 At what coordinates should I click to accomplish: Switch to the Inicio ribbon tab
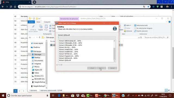pyautogui.click(x=38, y=22)
